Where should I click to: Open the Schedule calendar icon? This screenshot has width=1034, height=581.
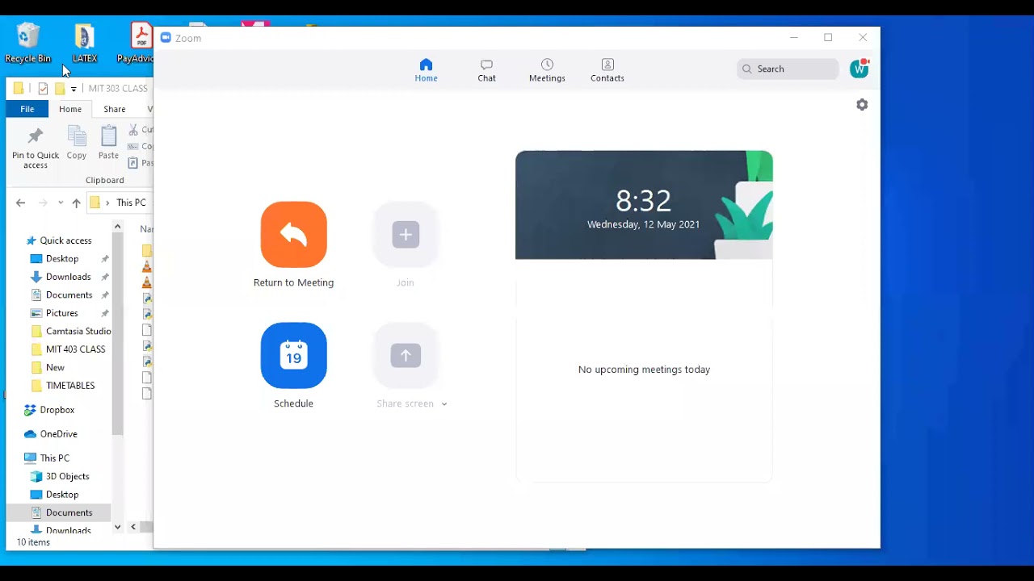[293, 356]
